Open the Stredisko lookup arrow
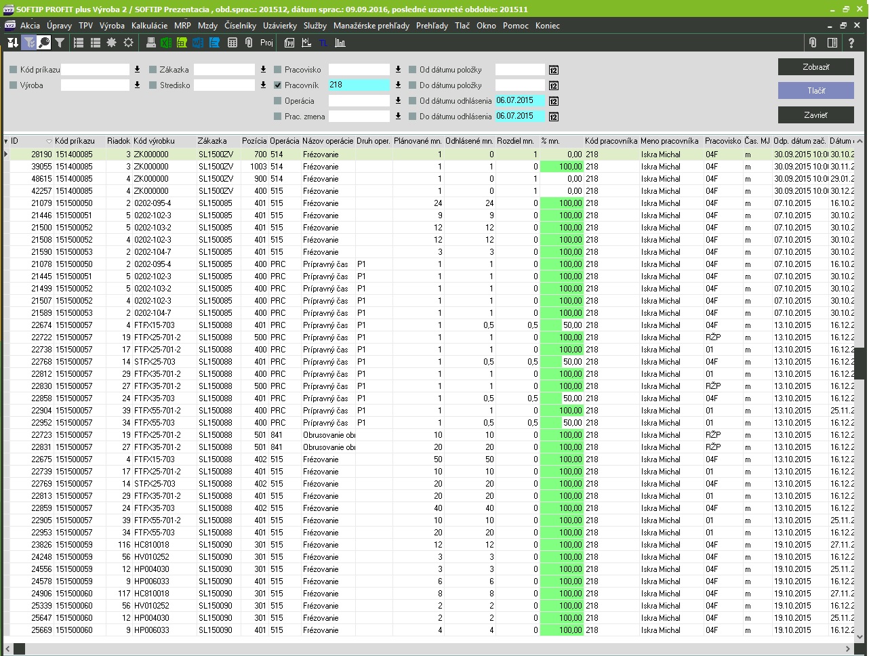869x656 pixels. pyautogui.click(x=263, y=85)
